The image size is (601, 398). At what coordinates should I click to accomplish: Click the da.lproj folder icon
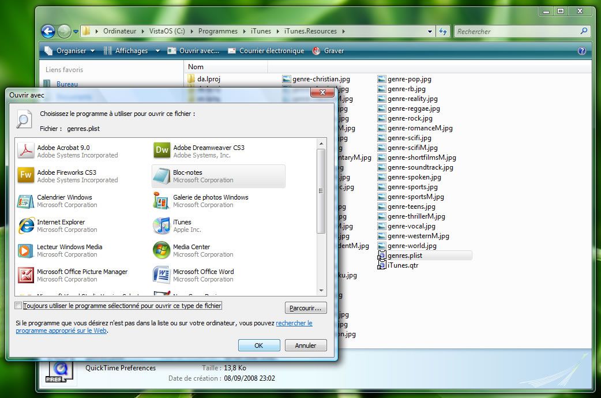point(191,79)
